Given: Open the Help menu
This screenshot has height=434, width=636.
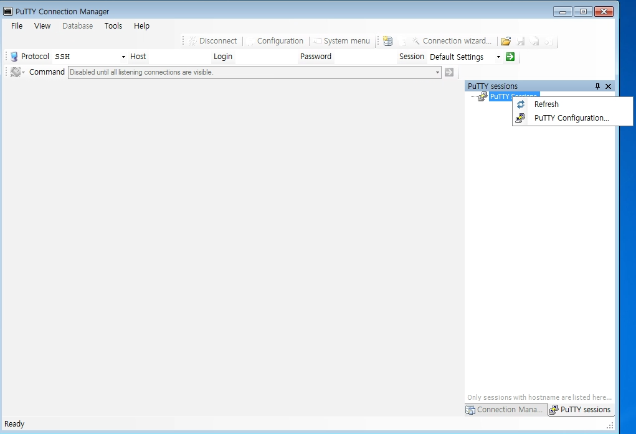Looking at the screenshot, I should [141, 26].
